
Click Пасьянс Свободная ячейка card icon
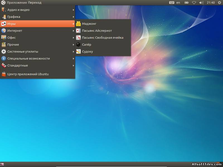pyautogui.click(x=78, y=38)
